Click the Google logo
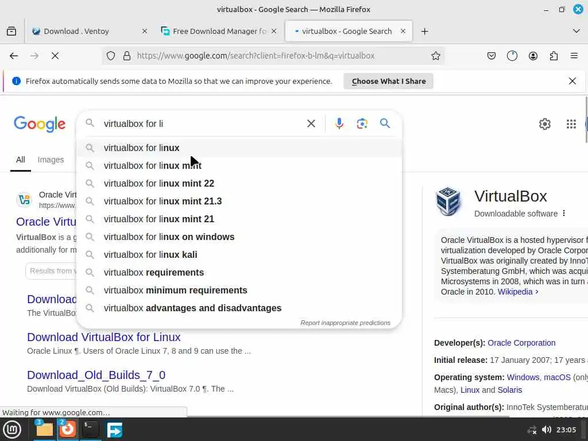 (x=40, y=124)
